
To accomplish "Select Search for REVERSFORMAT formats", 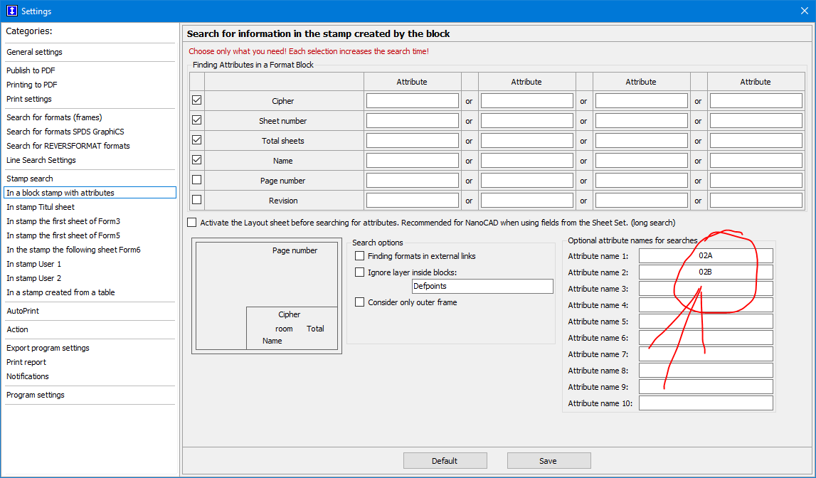I will (x=68, y=146).
